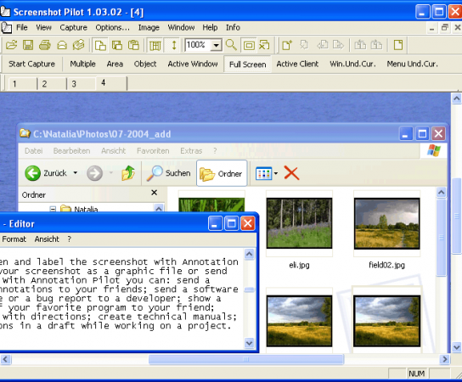This screenshot has width=462, height=382.
Task: Click the Paste clipboard icon
Action: [x=133, y=45]
